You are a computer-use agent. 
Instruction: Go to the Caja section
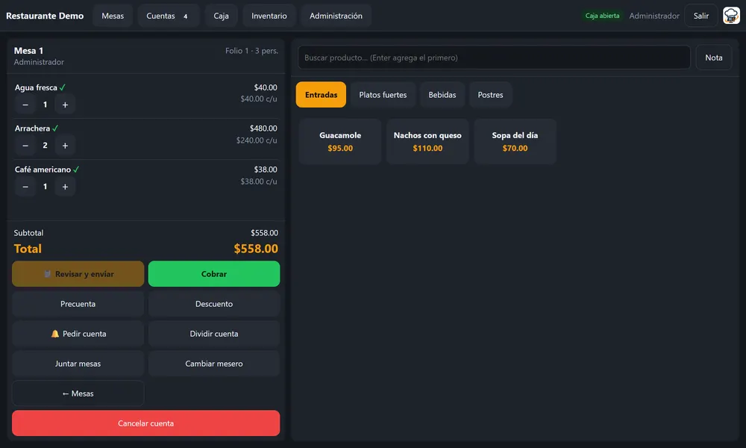[x=222, y=16]
